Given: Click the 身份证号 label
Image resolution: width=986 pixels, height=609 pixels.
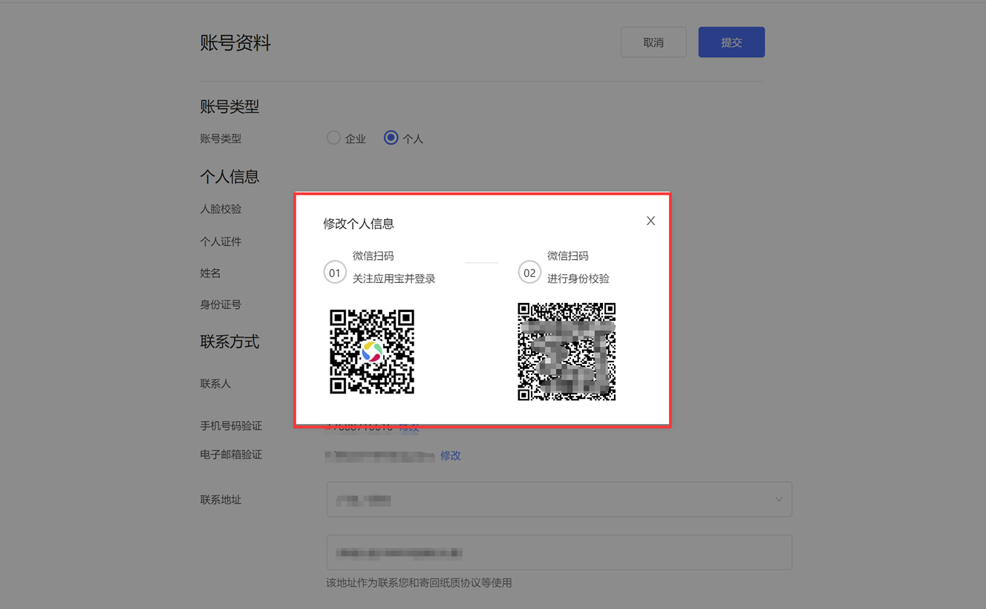Looking at the screenshot, I should [x=221, y=304].
